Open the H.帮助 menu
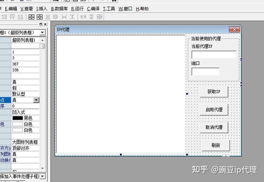 coord(142,9)
